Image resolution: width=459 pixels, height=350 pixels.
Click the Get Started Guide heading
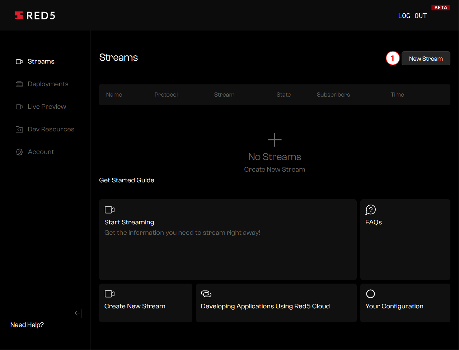pos(127,180)
